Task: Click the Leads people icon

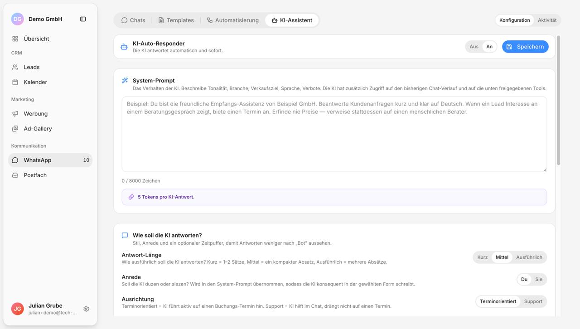Action: coord(15,67)
